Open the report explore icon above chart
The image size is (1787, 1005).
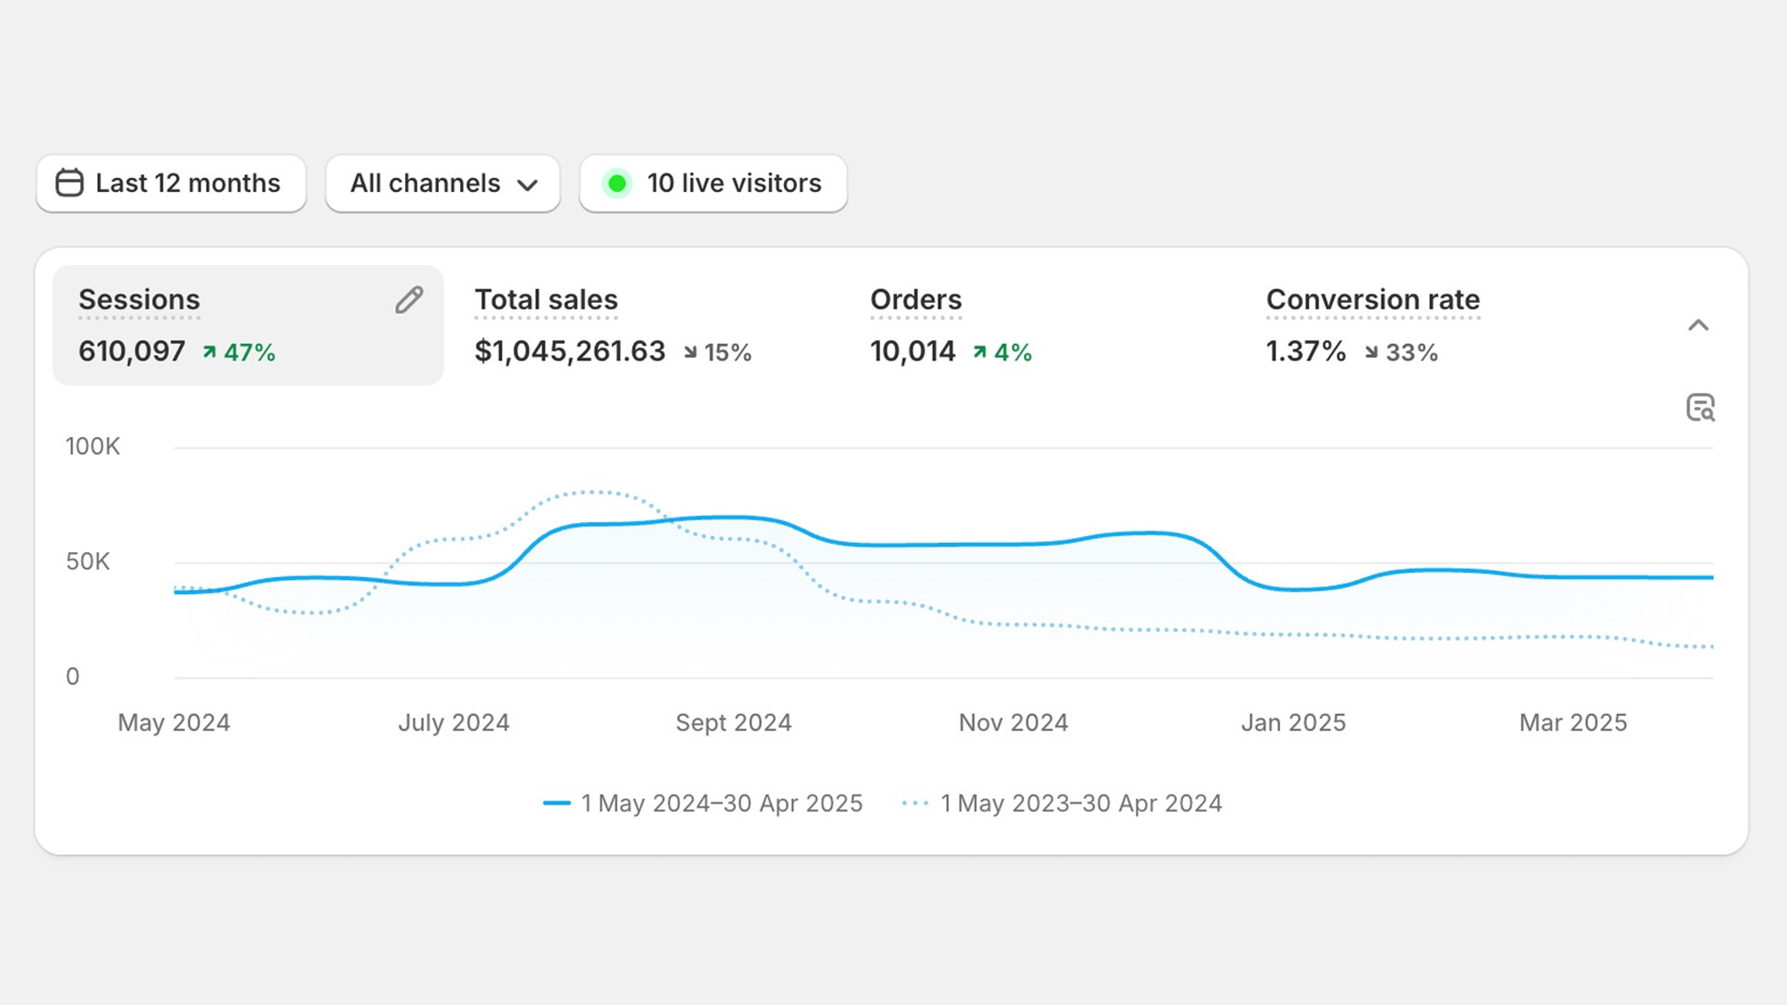pyautogui.click(x=1700, y=408)
